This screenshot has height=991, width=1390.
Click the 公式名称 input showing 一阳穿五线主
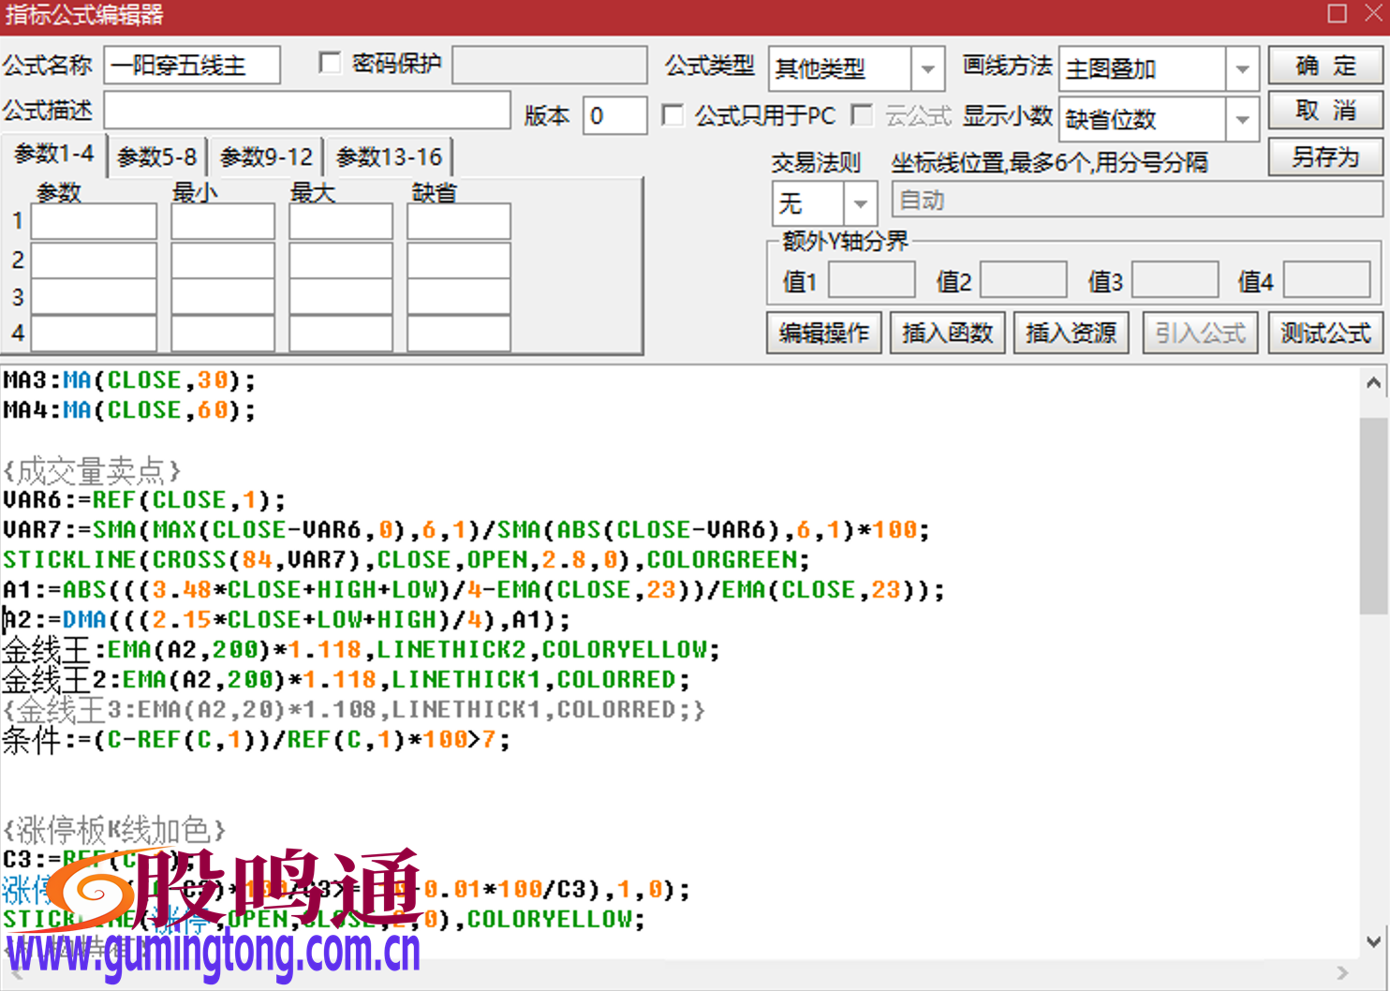tap(192, 64)
